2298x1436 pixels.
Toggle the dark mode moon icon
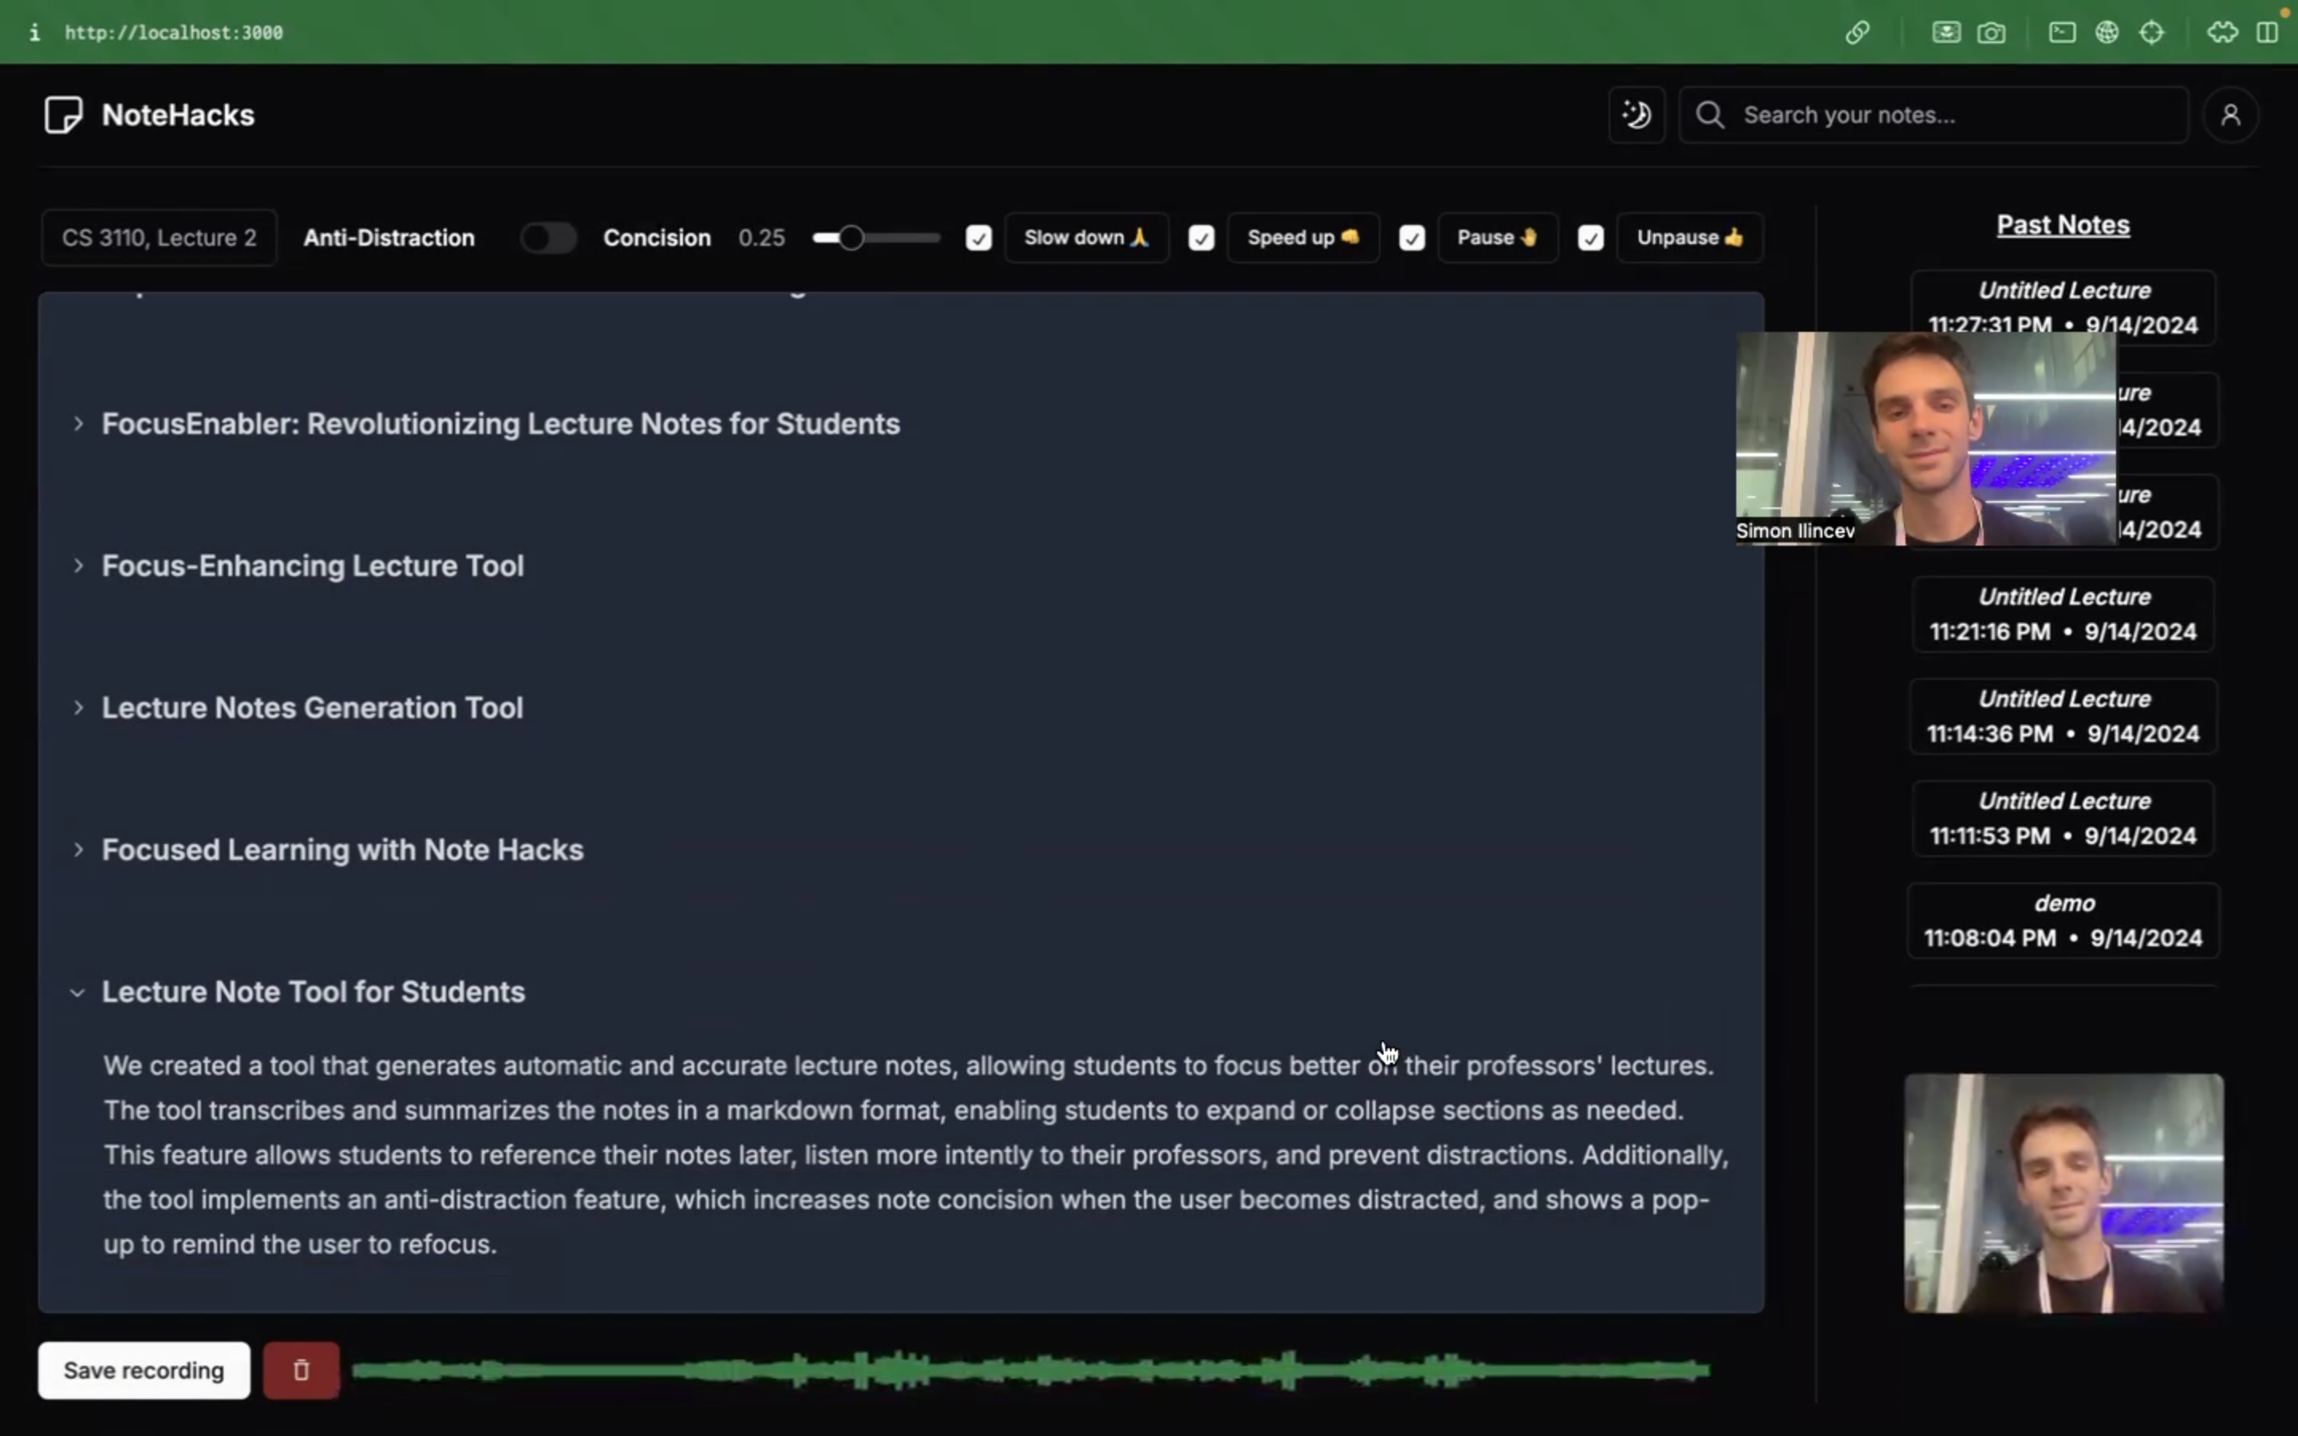pos(1637,115)
